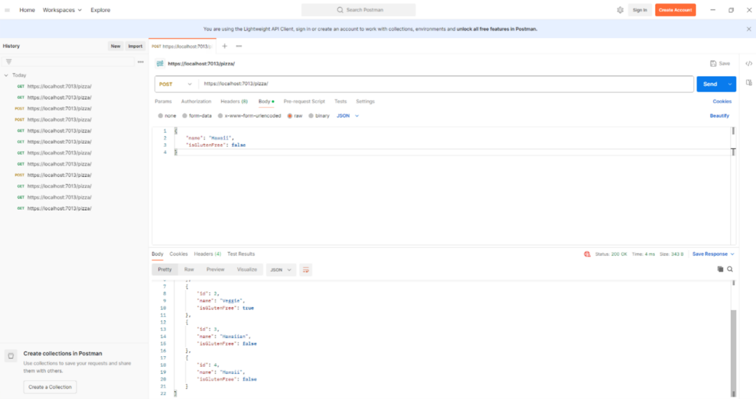Open the Workspaces menu
Image resolution: width=756 pixels, height=399 pixels.
tap(58, 10)
